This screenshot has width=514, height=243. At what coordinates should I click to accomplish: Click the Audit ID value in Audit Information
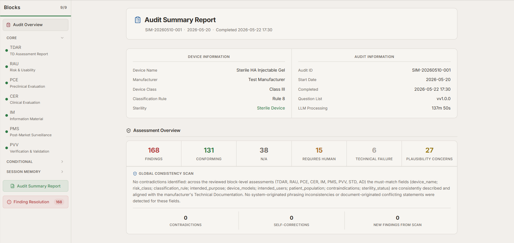coord(431,70)
